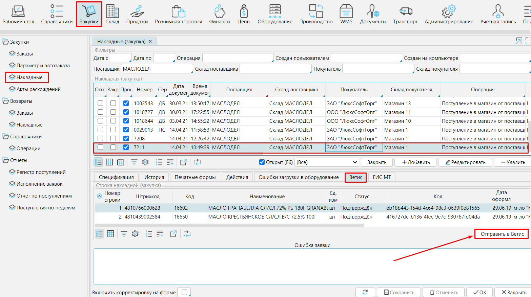Viewport: 531px width, 297px height.
Task: Open the Администрирование gear icon
Action: (449, 12)
